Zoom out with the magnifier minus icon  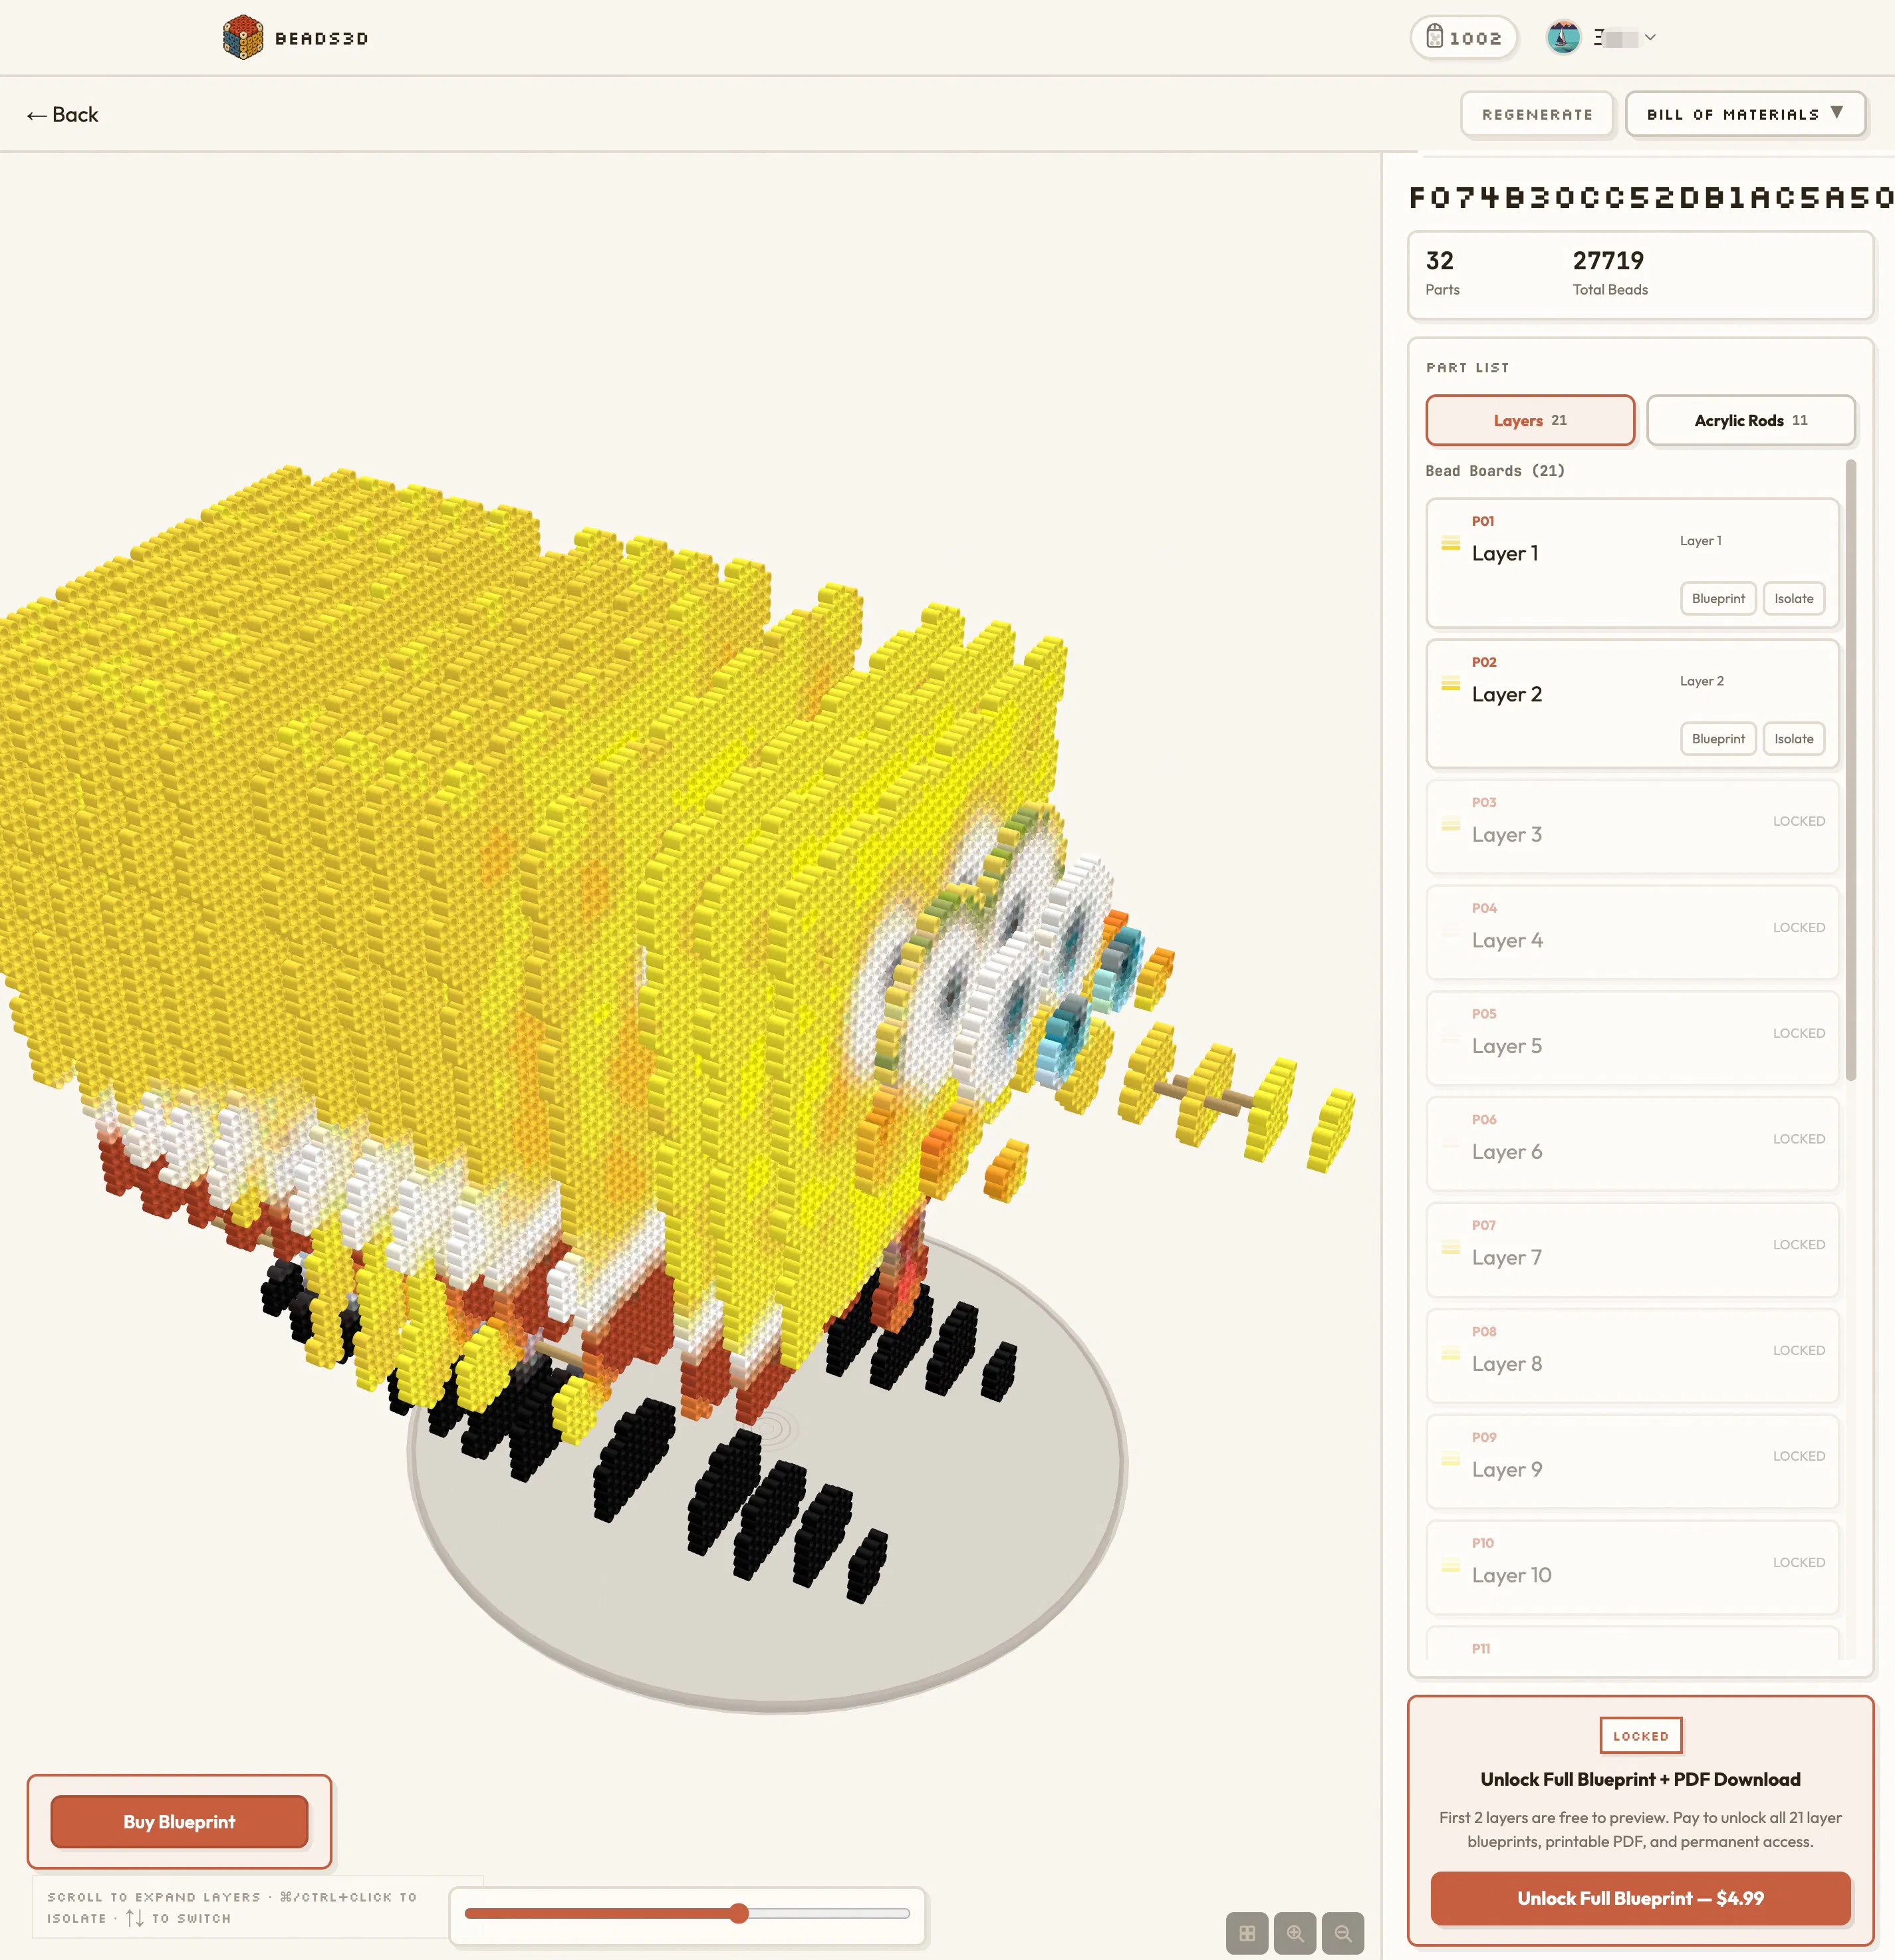(1343, 1934)
